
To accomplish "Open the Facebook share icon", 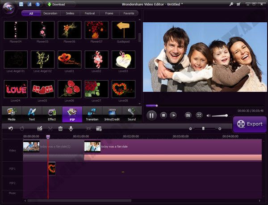I will (29, 4).
